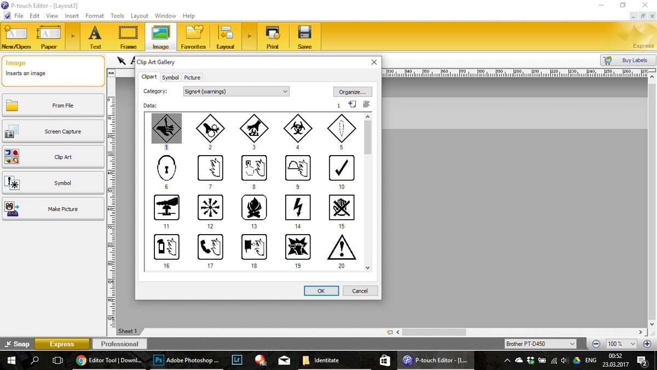Select clipart 14 lightning bolt sign
The height and width of the screenshot is (370, 657).
click(298, 207)
